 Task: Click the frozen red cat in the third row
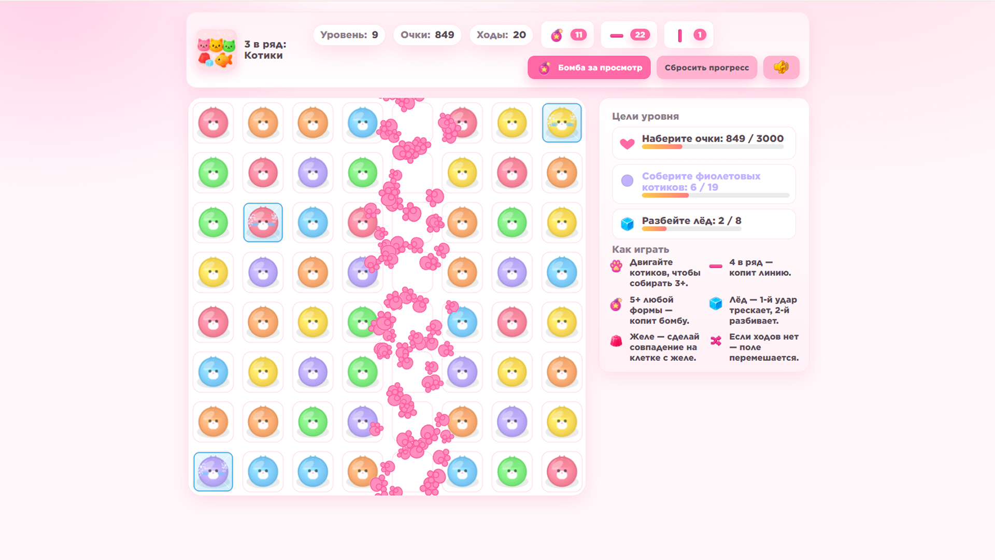[x=263, y=222]
